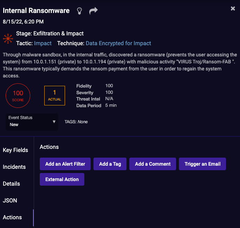Click the External Action button
This screenshot has height=228, width=240.
[62, 179]
